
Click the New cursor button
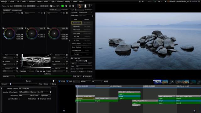(x=41, y=84)
